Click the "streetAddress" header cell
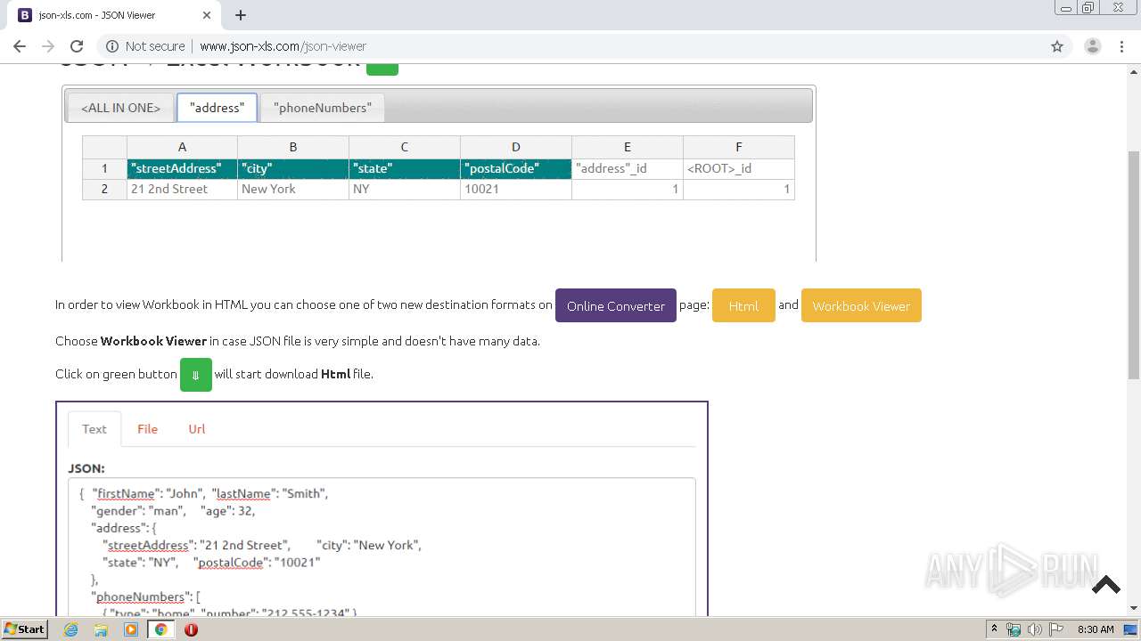This screenshot has width=1141, height=641. (182, 168)
